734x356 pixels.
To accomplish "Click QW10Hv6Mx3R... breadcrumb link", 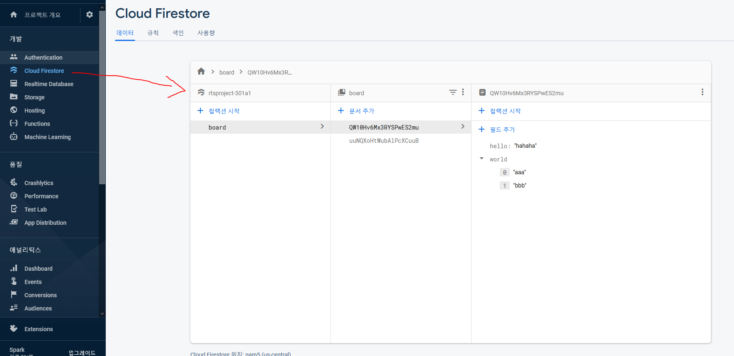I will point(270,72).
